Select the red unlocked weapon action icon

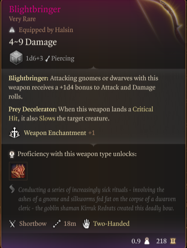18,171
